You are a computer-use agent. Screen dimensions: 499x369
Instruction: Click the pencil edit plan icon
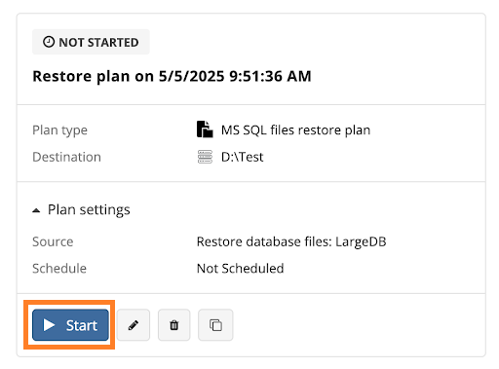[134, 325]
